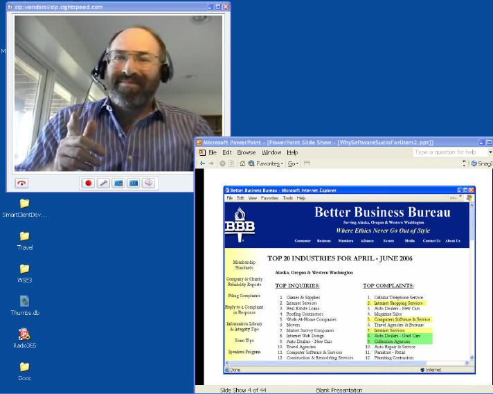Open text chat with the pink bubble icon
The width and height of the screenshot is (493, 394).
[149, 183]
